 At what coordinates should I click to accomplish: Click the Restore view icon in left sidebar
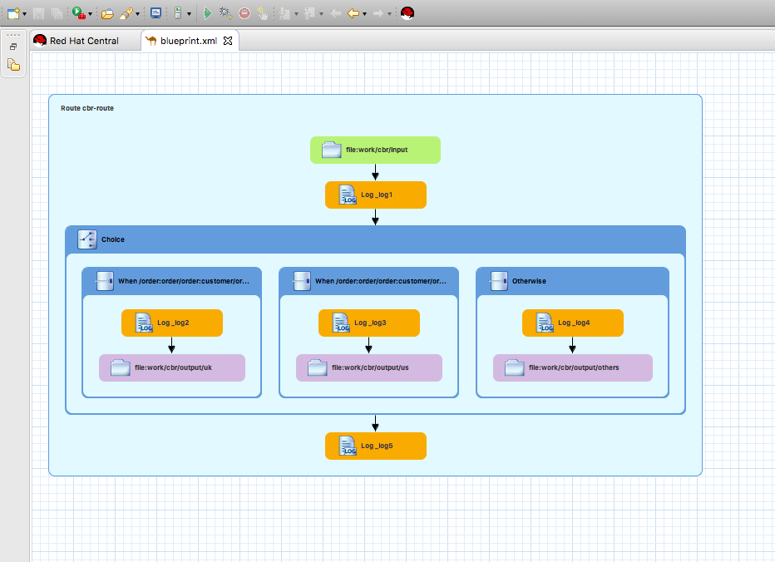(13, 47)
